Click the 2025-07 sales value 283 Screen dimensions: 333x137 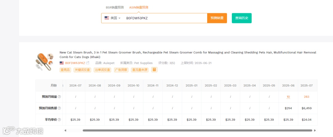tap(306, 97)
